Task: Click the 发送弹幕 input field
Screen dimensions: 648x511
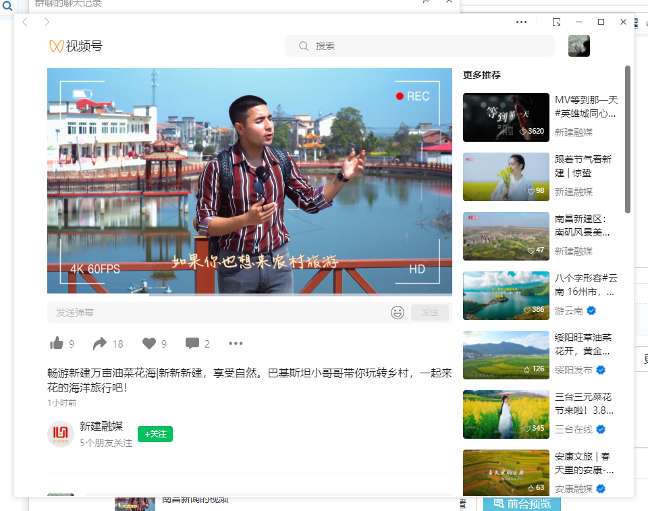Action: pyautogui.click(x=216, y=313)
